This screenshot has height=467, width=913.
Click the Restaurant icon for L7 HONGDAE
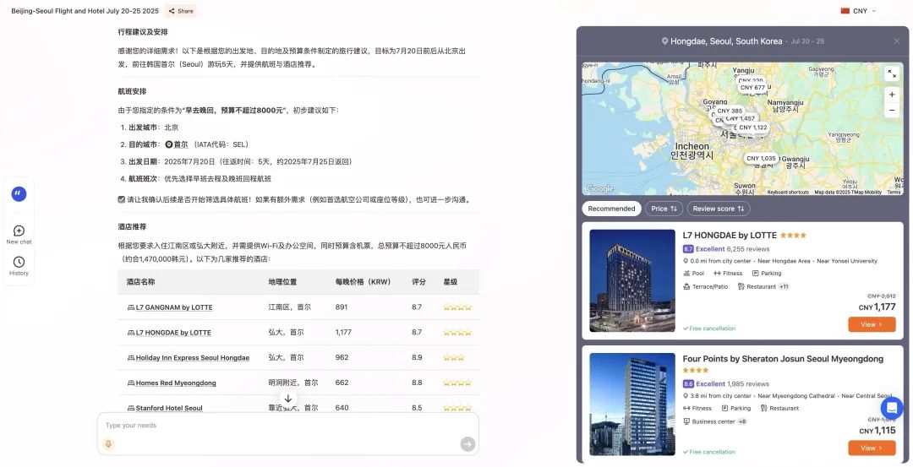741,287
